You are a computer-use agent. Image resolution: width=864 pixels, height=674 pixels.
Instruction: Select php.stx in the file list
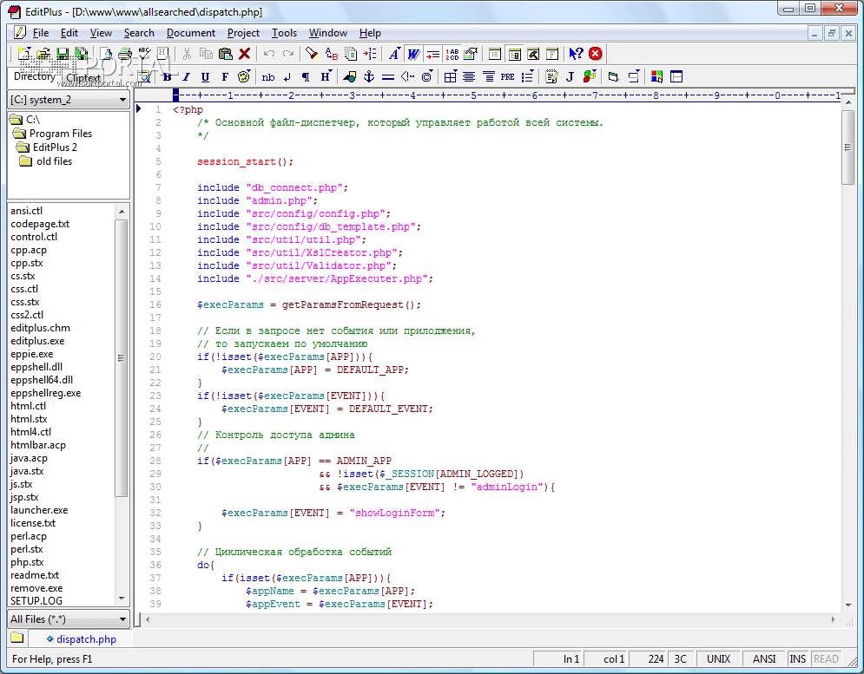pyautogui.click(x=27, y=562)
